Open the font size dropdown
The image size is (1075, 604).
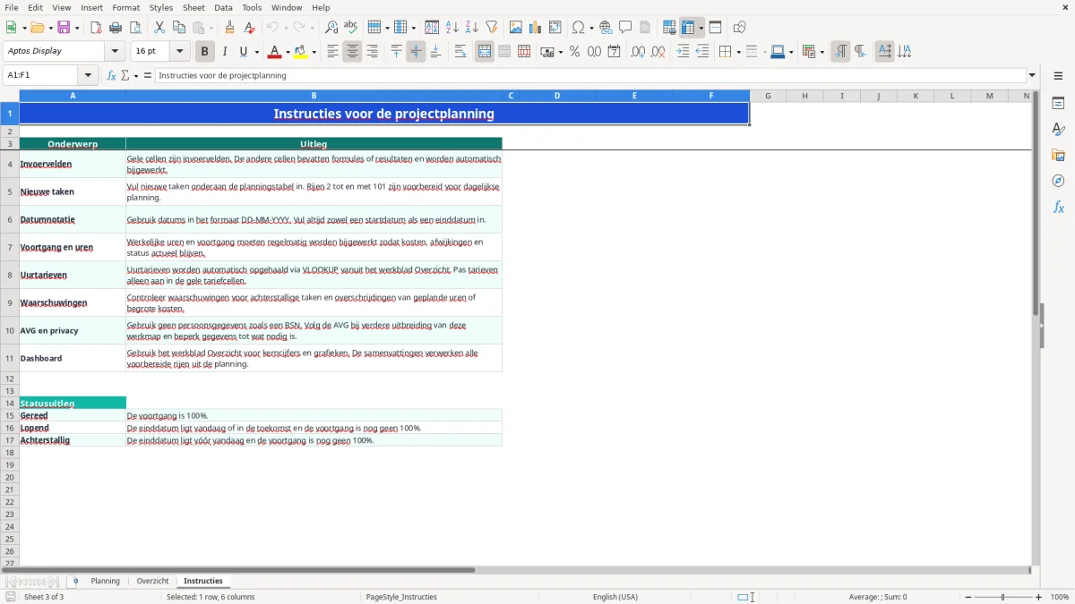pyautogui.click(x=180, y=52)
